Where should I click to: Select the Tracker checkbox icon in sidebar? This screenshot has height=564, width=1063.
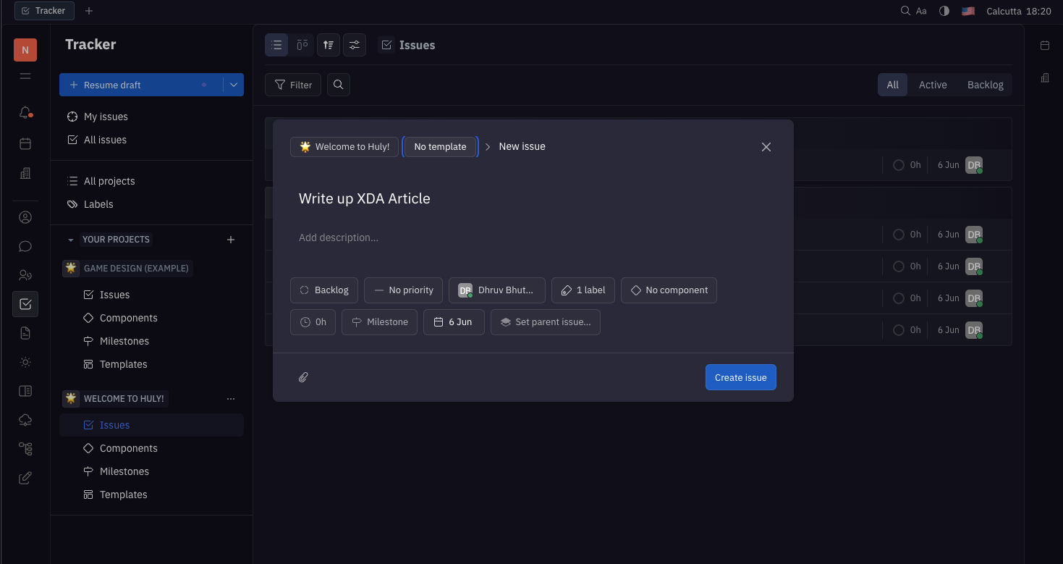[25, 304]
